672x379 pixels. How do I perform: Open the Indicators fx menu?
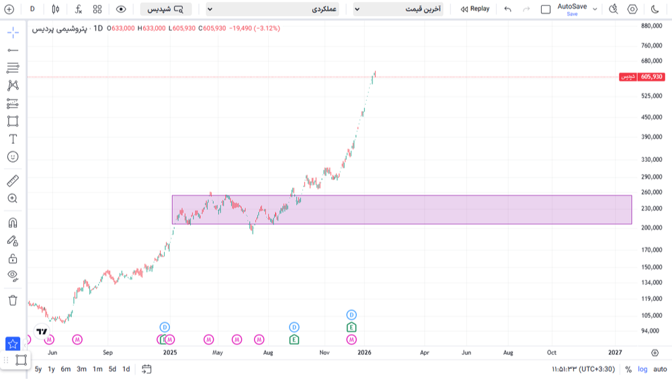(x=78, y=9)
